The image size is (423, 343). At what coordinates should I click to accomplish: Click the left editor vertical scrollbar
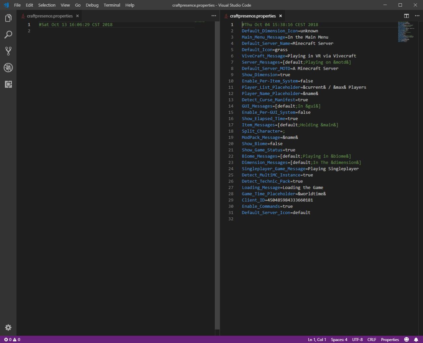217,175
